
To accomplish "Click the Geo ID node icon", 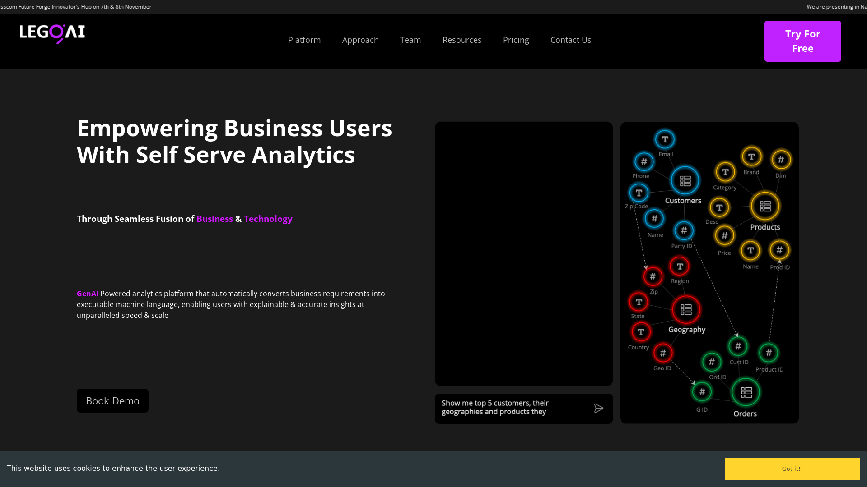I will pyautogui.click(x=663, y=353).
